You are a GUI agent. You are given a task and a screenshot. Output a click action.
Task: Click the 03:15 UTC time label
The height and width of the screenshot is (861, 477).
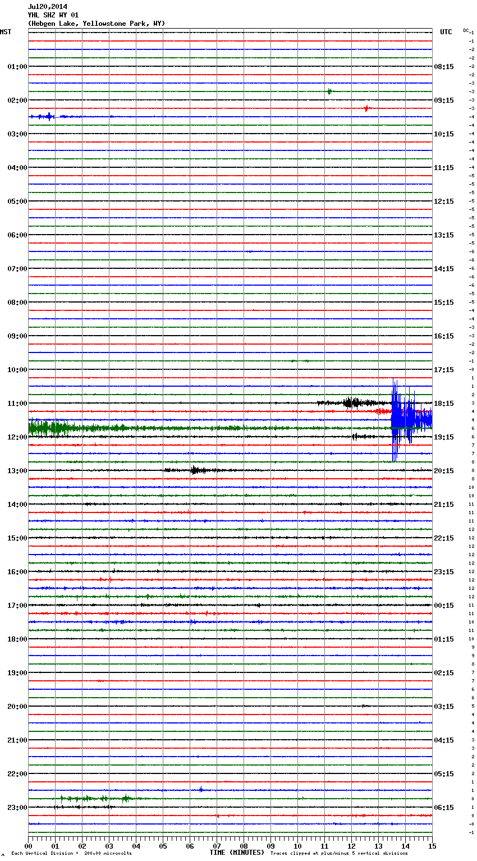[444, 707]
